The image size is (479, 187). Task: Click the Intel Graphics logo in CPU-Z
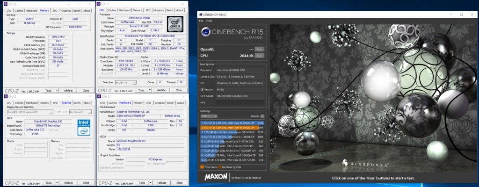point(84,127)
